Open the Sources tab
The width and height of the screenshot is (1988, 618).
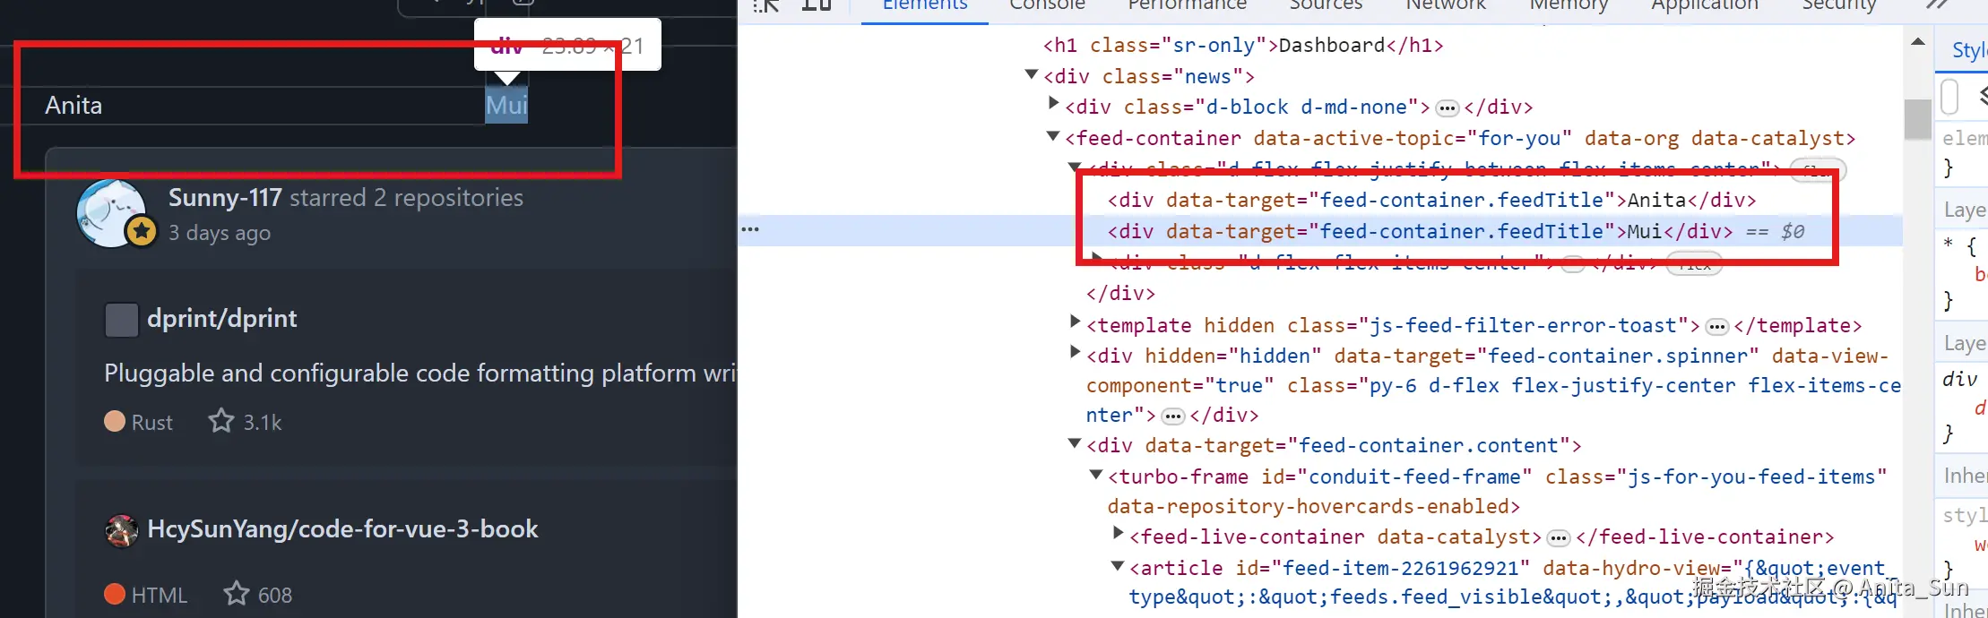1326,5
